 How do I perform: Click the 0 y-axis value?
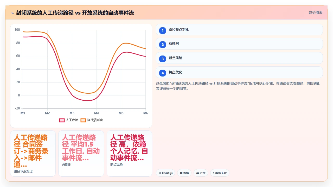coord(19,95)
